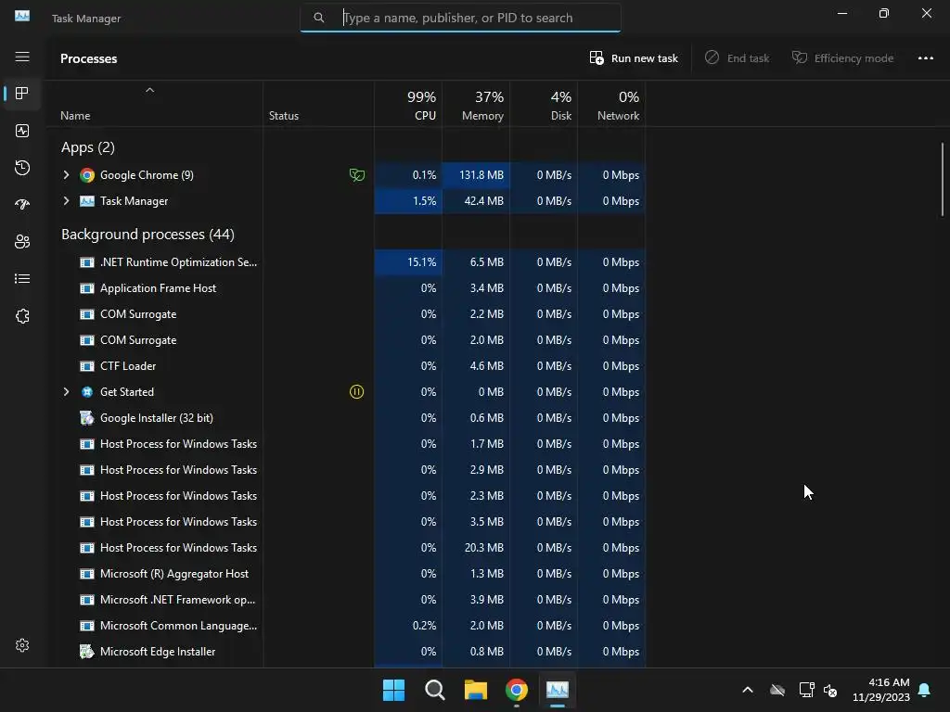Click the Status column header
This screenshot has height=712, width=950.
(319, 105)
